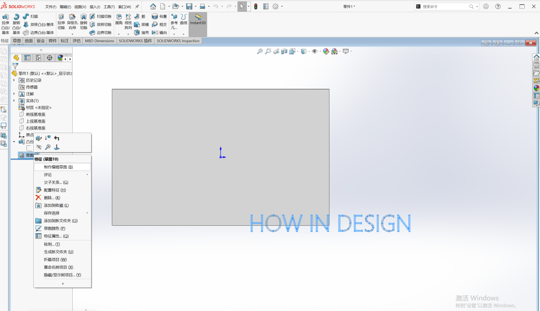Select the 拉伸凸台/基体 extrude boss tool

click(x=5, y=24)
